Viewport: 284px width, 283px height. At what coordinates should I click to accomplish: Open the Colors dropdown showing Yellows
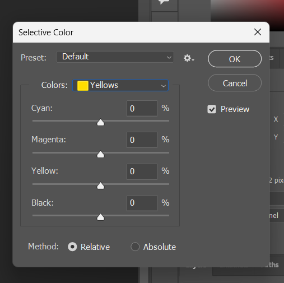pyautogui.click(x=120, y=86)
